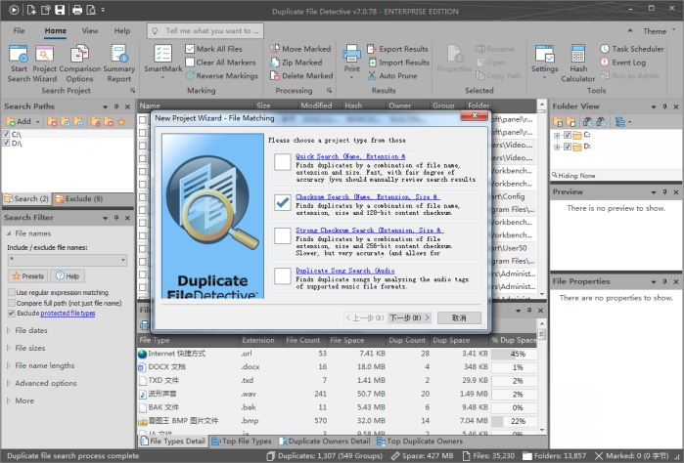Switch to Top File Types tab
The height and width of the screenshot is (463, 684).
(242, 442)
